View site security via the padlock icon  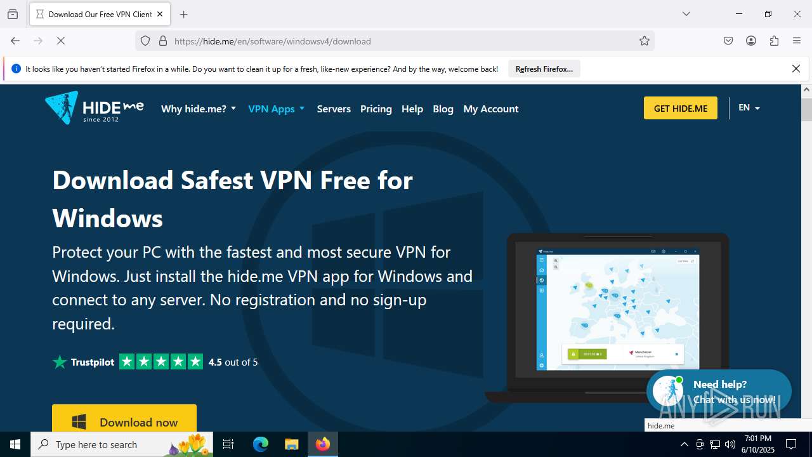[163, 41]
